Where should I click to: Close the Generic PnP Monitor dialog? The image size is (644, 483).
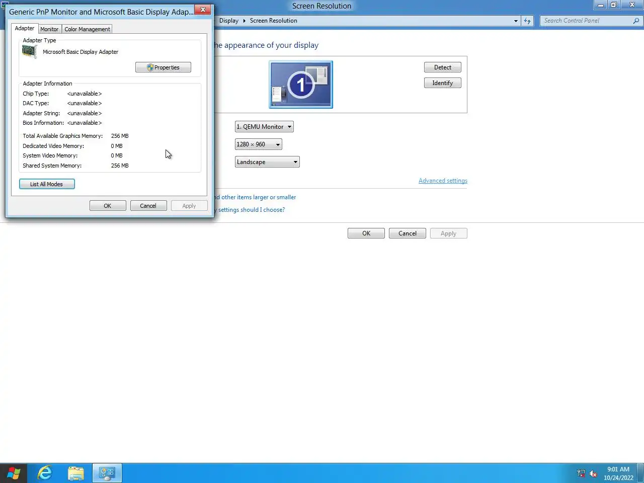coord(203,10)
